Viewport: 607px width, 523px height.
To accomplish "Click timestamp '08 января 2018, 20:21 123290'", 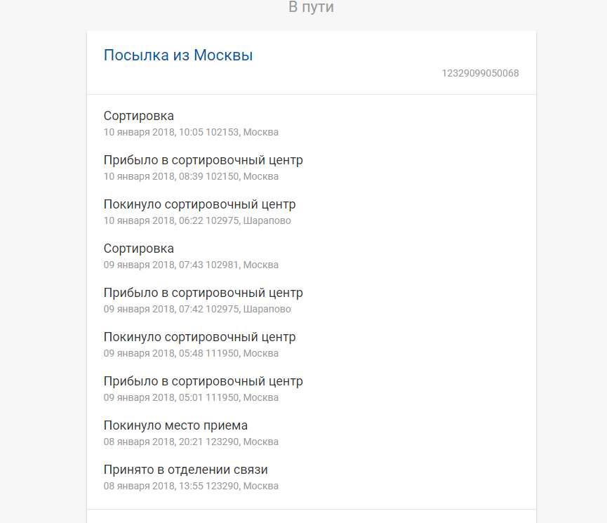I will click(191, 442).
